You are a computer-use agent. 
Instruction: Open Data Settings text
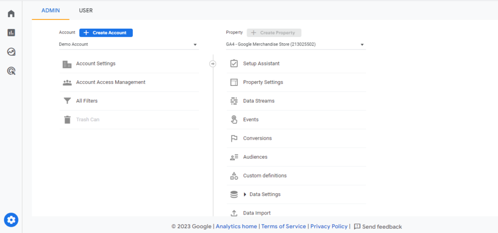pyautogui.click(x=265, y=195)
